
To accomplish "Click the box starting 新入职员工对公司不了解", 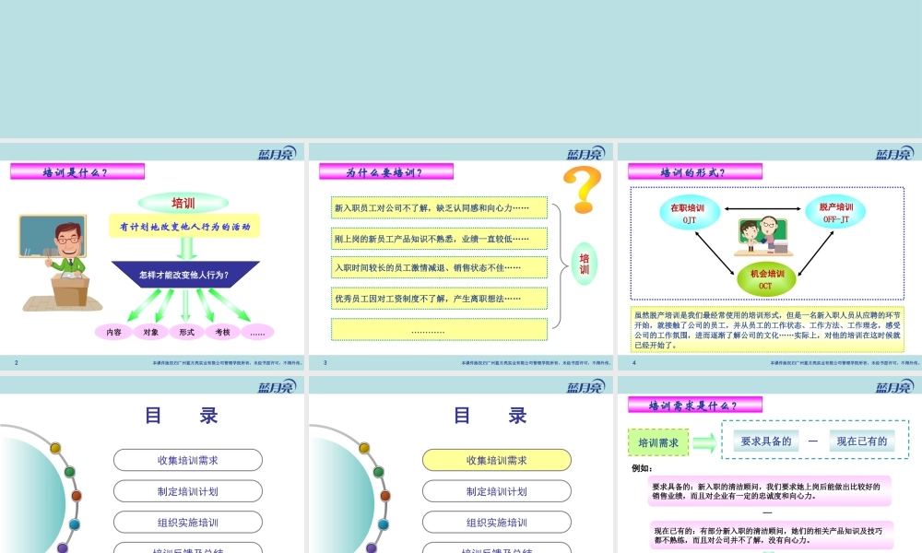I will pyautogui.click(x=439, y=207).
